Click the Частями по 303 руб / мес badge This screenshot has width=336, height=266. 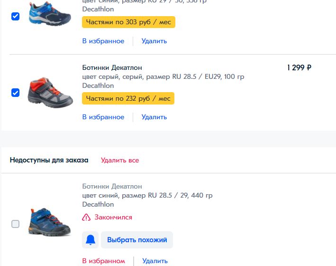point(128,22)
